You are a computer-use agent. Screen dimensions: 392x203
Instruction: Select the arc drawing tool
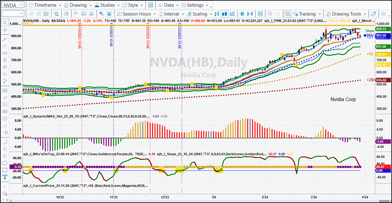coord(5,142)
